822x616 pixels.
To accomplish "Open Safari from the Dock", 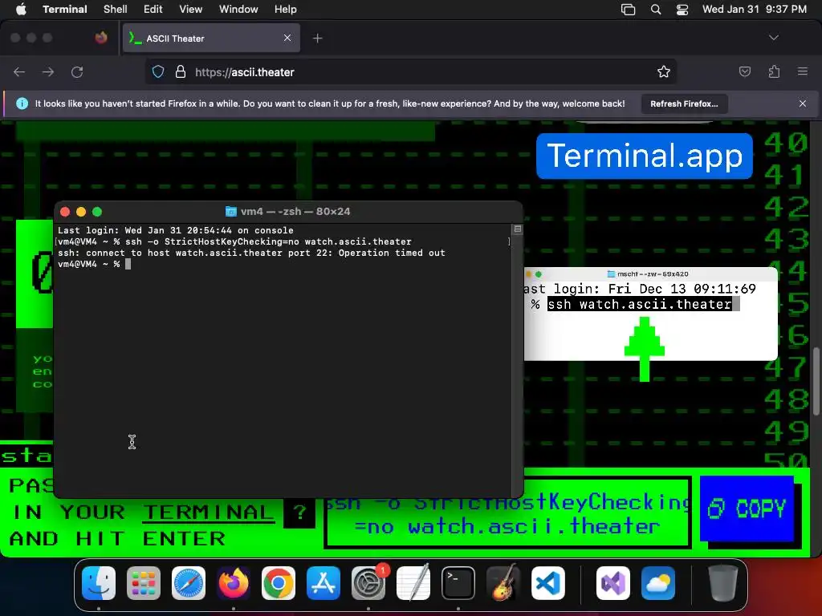I will coord(189,583).
